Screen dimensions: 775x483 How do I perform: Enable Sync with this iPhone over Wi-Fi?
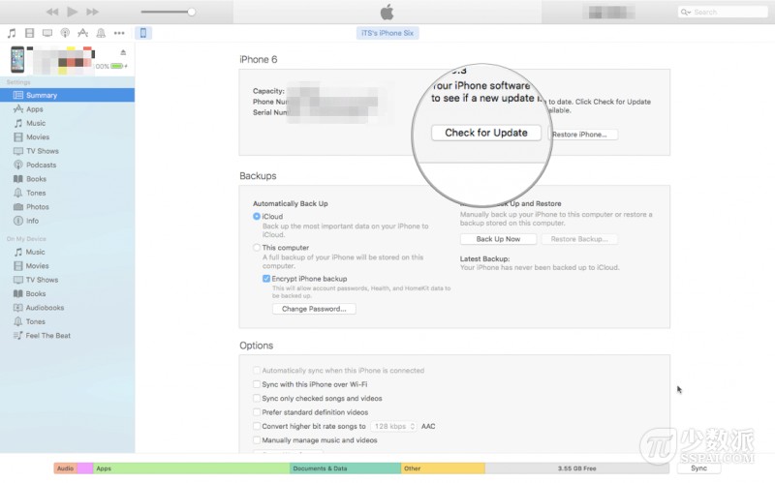click(257, 384)
